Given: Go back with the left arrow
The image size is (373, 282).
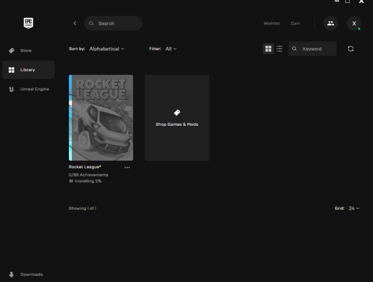Looking at the screenshot, I should [75, 23].
